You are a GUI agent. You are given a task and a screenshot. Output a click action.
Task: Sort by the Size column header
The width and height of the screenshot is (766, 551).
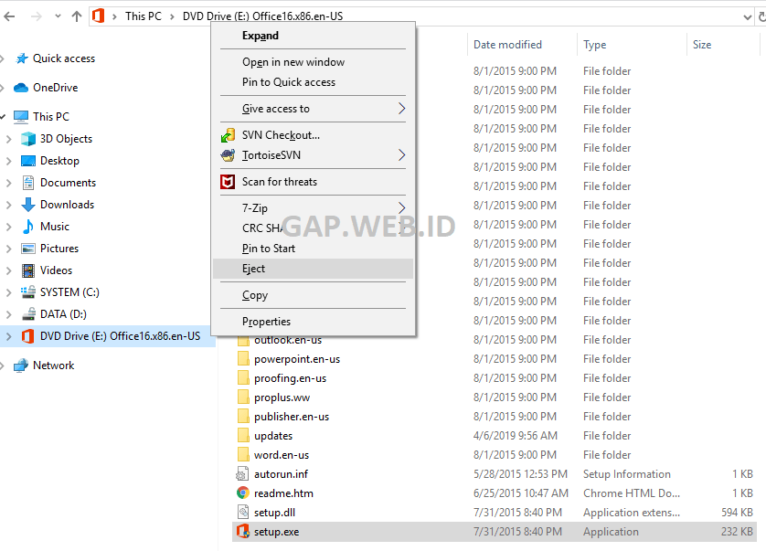tap(702, 45)
